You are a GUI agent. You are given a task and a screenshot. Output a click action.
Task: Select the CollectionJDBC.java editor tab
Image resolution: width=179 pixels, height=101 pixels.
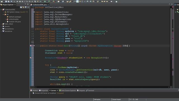(x=39, y=5)
